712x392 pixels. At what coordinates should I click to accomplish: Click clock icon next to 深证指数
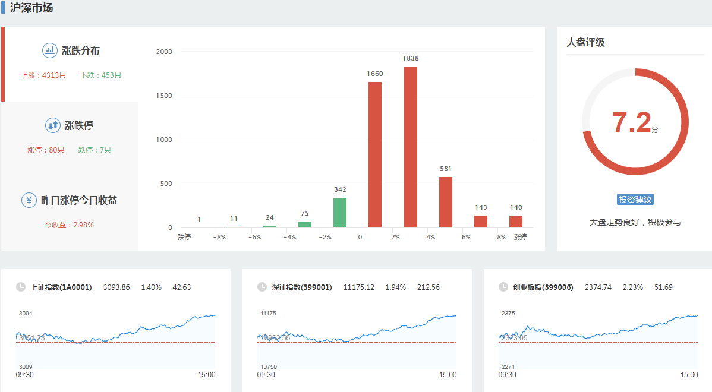pyautogui.click(x=262, y=287)
